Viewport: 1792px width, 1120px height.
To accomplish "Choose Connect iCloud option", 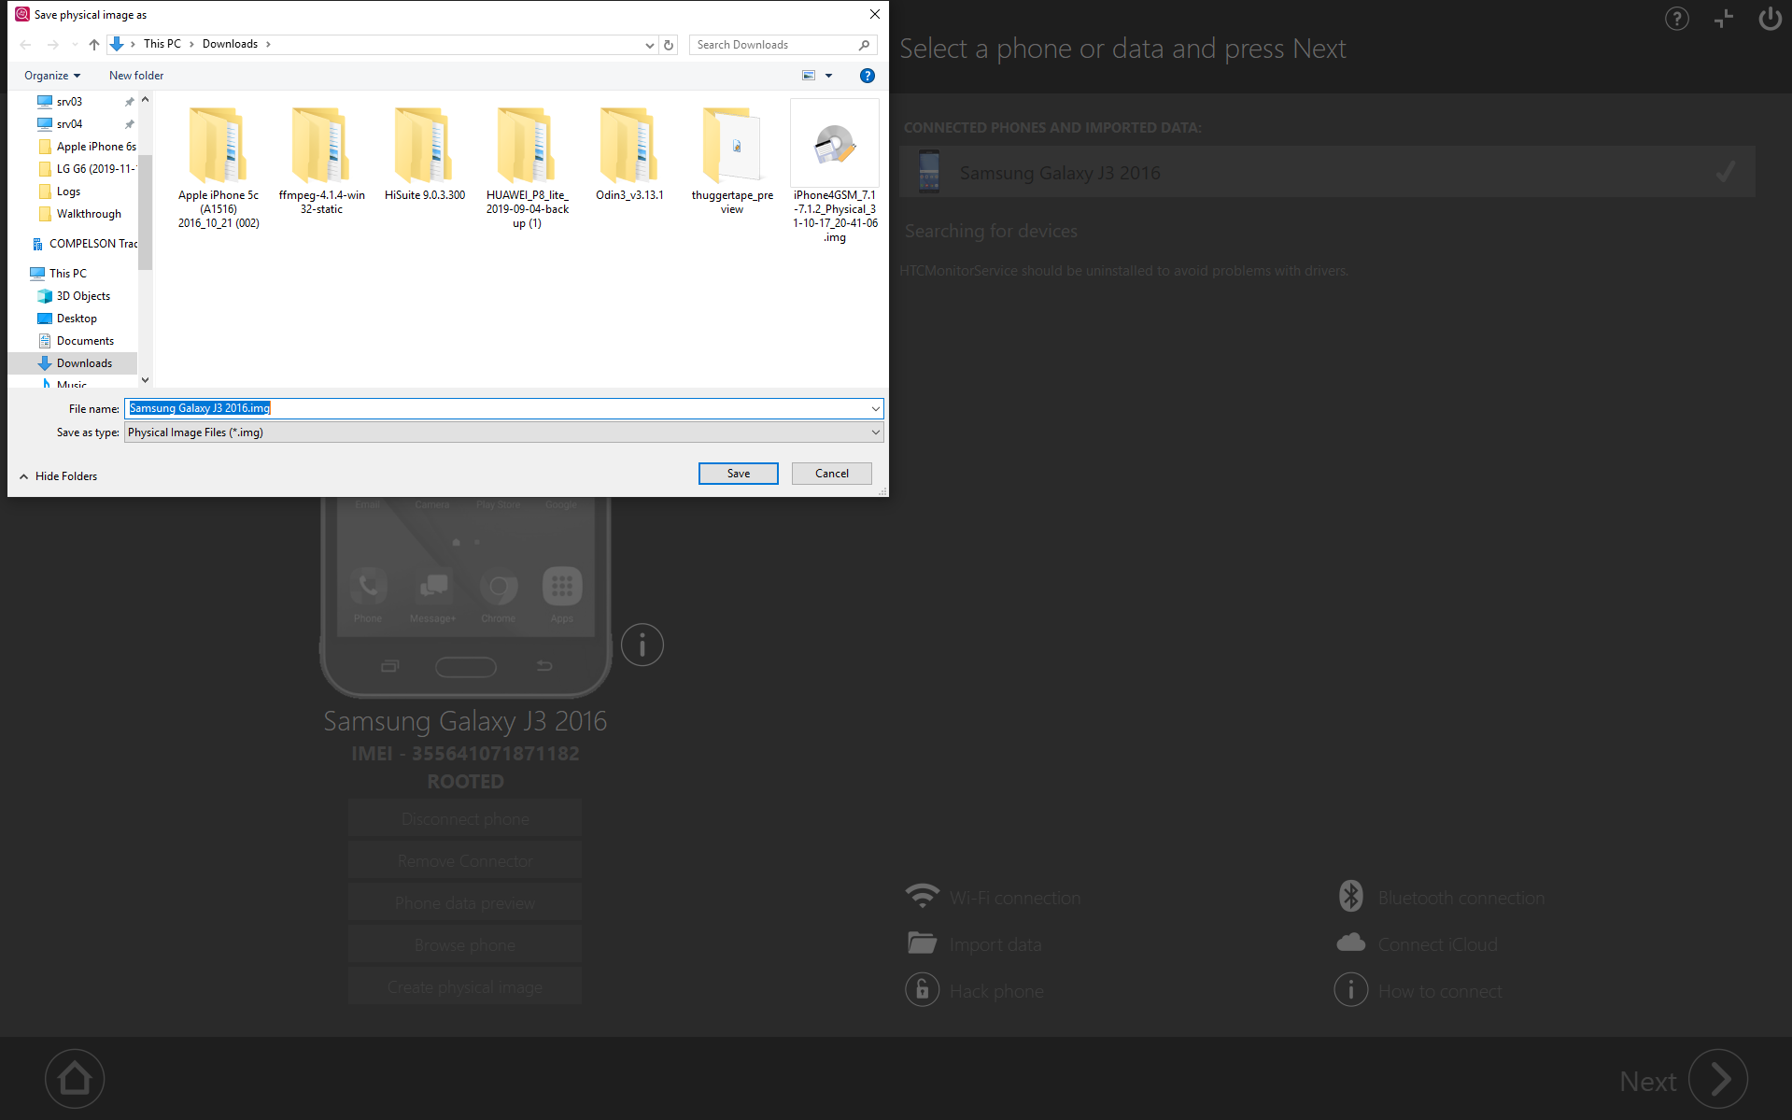I will click(x=1417, y=944).
